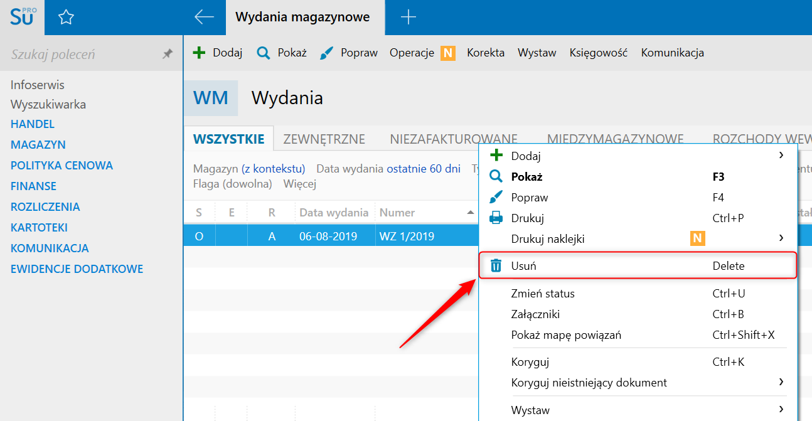Expand Więcej filters
The width and height of the screenshot is (812, 421).
(x=299, y=184)
